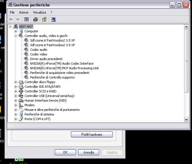192x164 pixels.
Task: Expand Porte (COM e LPT) node
Action: pyautogui.click(x=16, y=119)
